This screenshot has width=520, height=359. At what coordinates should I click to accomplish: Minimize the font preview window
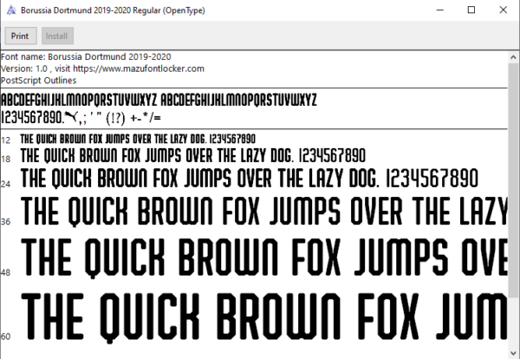coord(440,10)
